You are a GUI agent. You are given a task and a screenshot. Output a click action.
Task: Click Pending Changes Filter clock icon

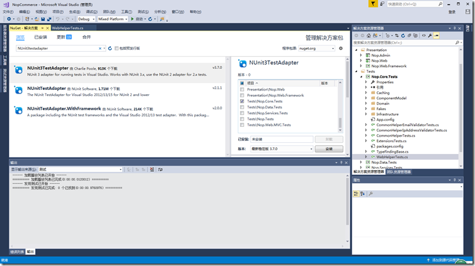(x=388, y=36)
